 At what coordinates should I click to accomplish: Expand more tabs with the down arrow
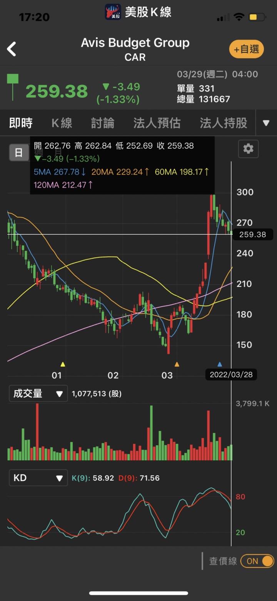pos(266,123)
